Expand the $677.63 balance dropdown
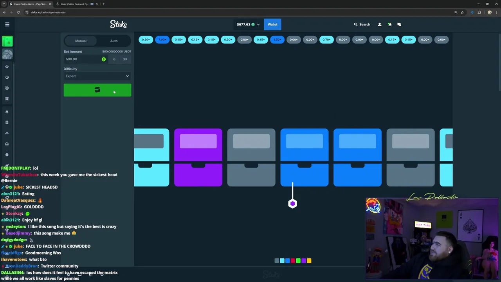 pos(248,24)
